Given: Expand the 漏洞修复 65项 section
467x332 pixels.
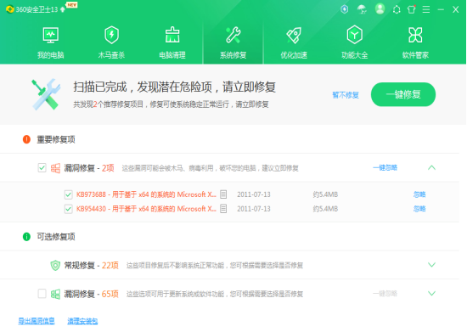Looking at the screenshot, I should [431, 294].
